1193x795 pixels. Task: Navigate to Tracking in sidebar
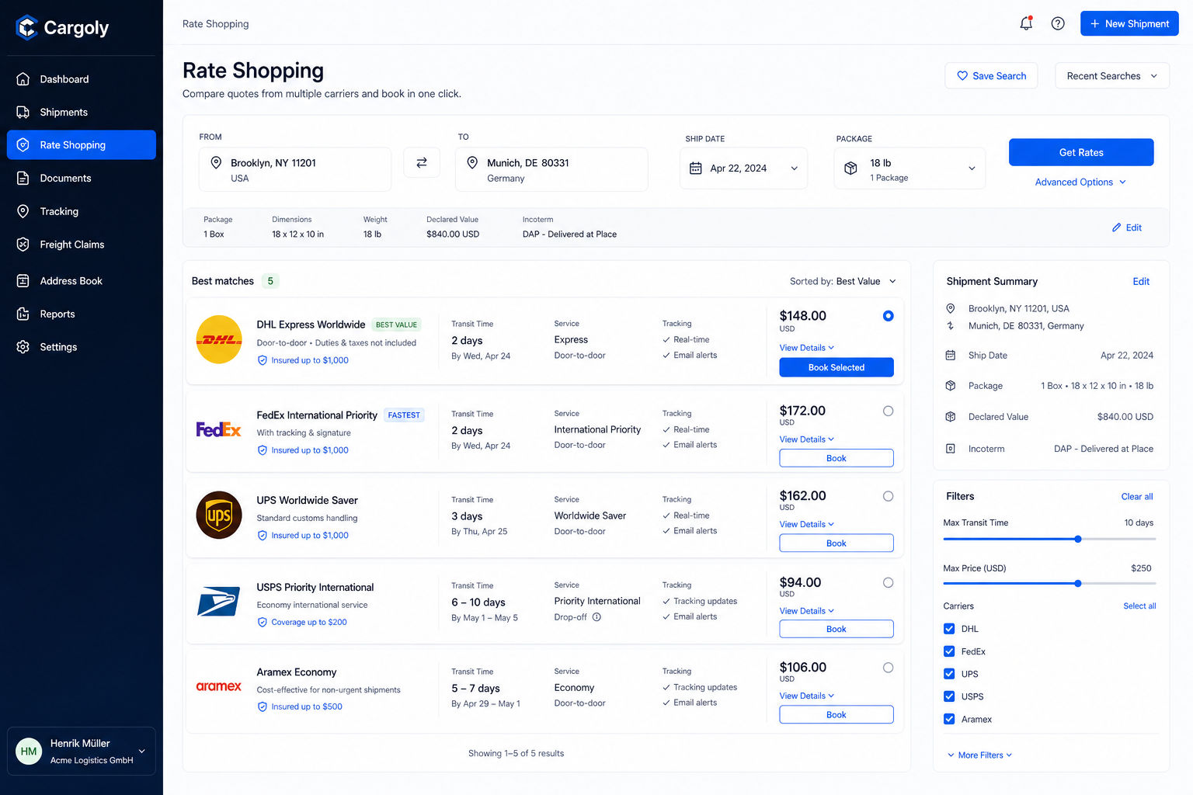click(x=82, y=211)
